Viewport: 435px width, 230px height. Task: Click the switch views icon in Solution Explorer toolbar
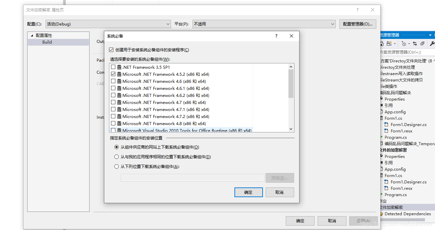tap(389, 44)
